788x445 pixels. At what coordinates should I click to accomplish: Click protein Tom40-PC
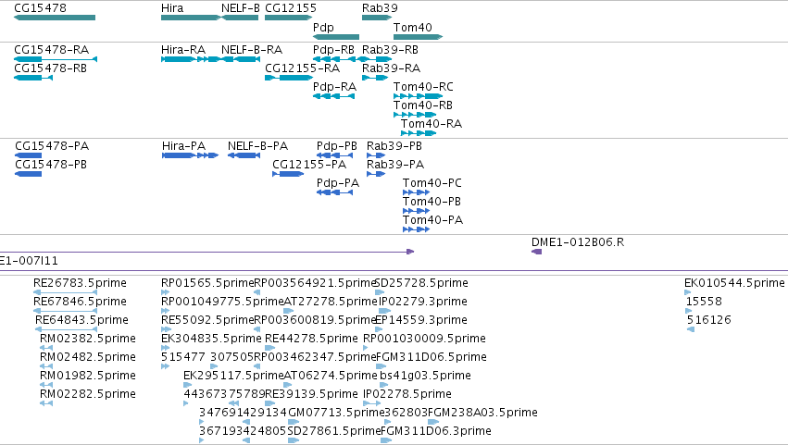coord(432,183)
